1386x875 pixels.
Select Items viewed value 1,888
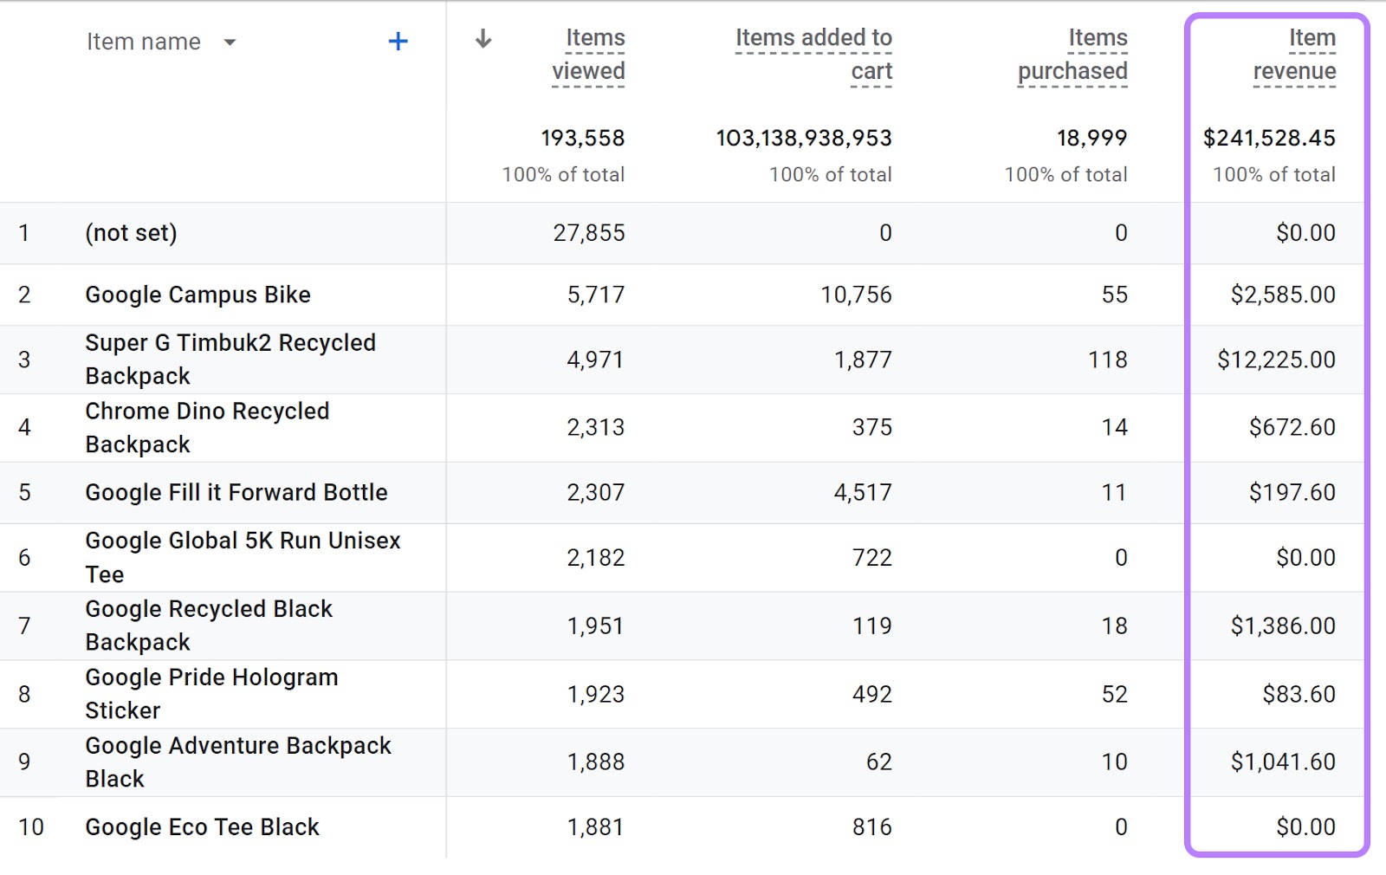(x=596, y=762)
